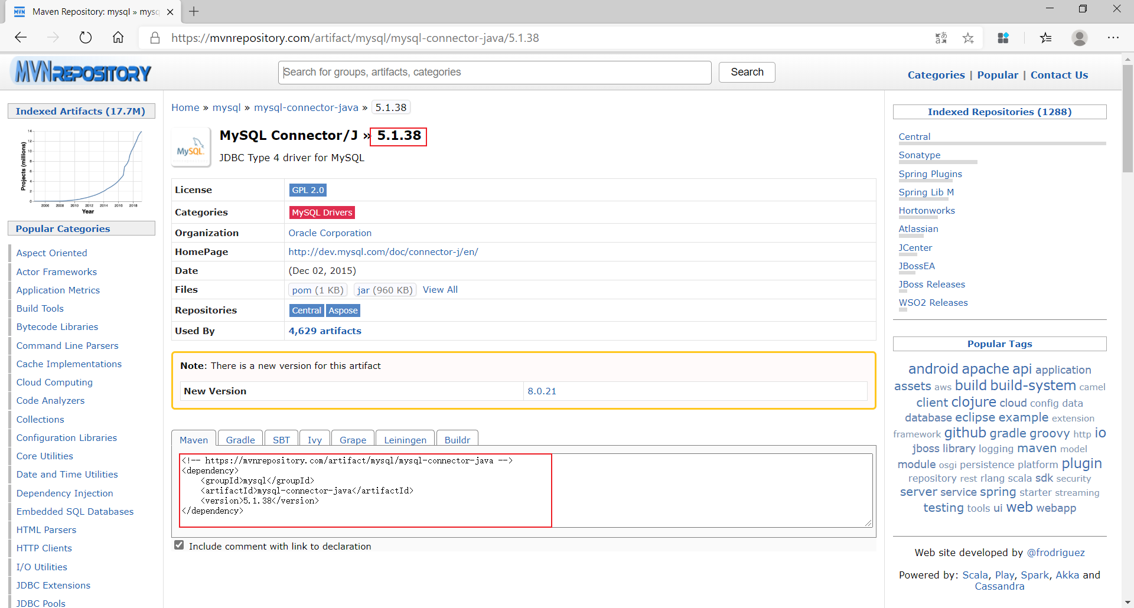The height and width of the screenshot is (608, 1134).
Task: Click the browser address bar URL
Action: [x=355, y=38]
